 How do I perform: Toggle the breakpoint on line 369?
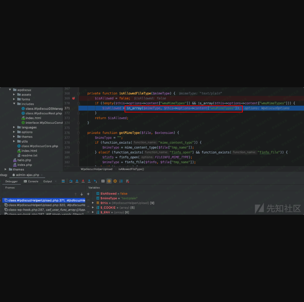coord(74,98)
